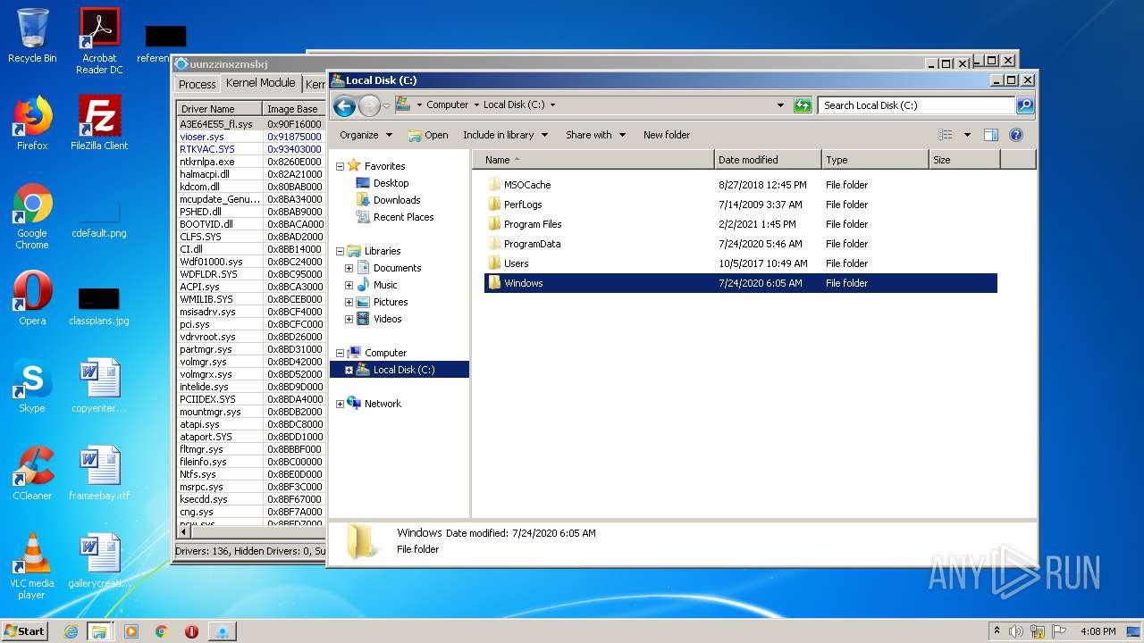Image resolution: width=1144 pixels, height=643 pixels.
Task: Click Computer in the address breadcrumb
Action: coord(447,104)
